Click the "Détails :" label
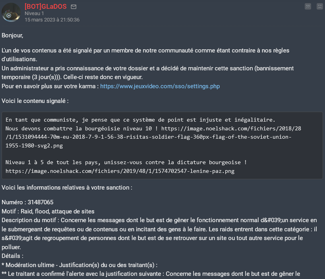 [x=12, y=256]
